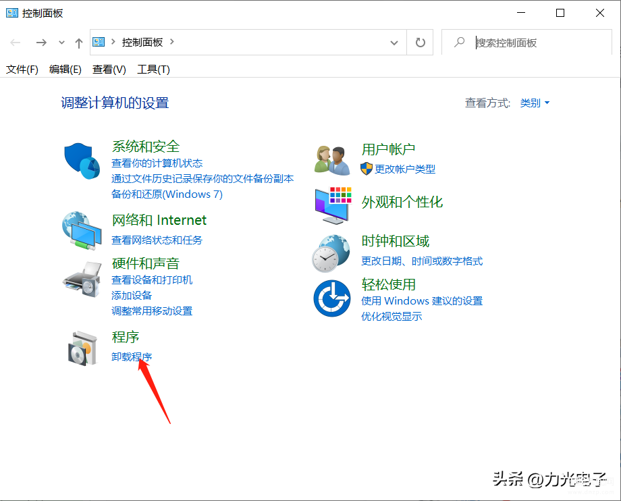This screenshot has width=621, height=501.
Task: Minimize the Control Panel window
Action: point(521,13)
